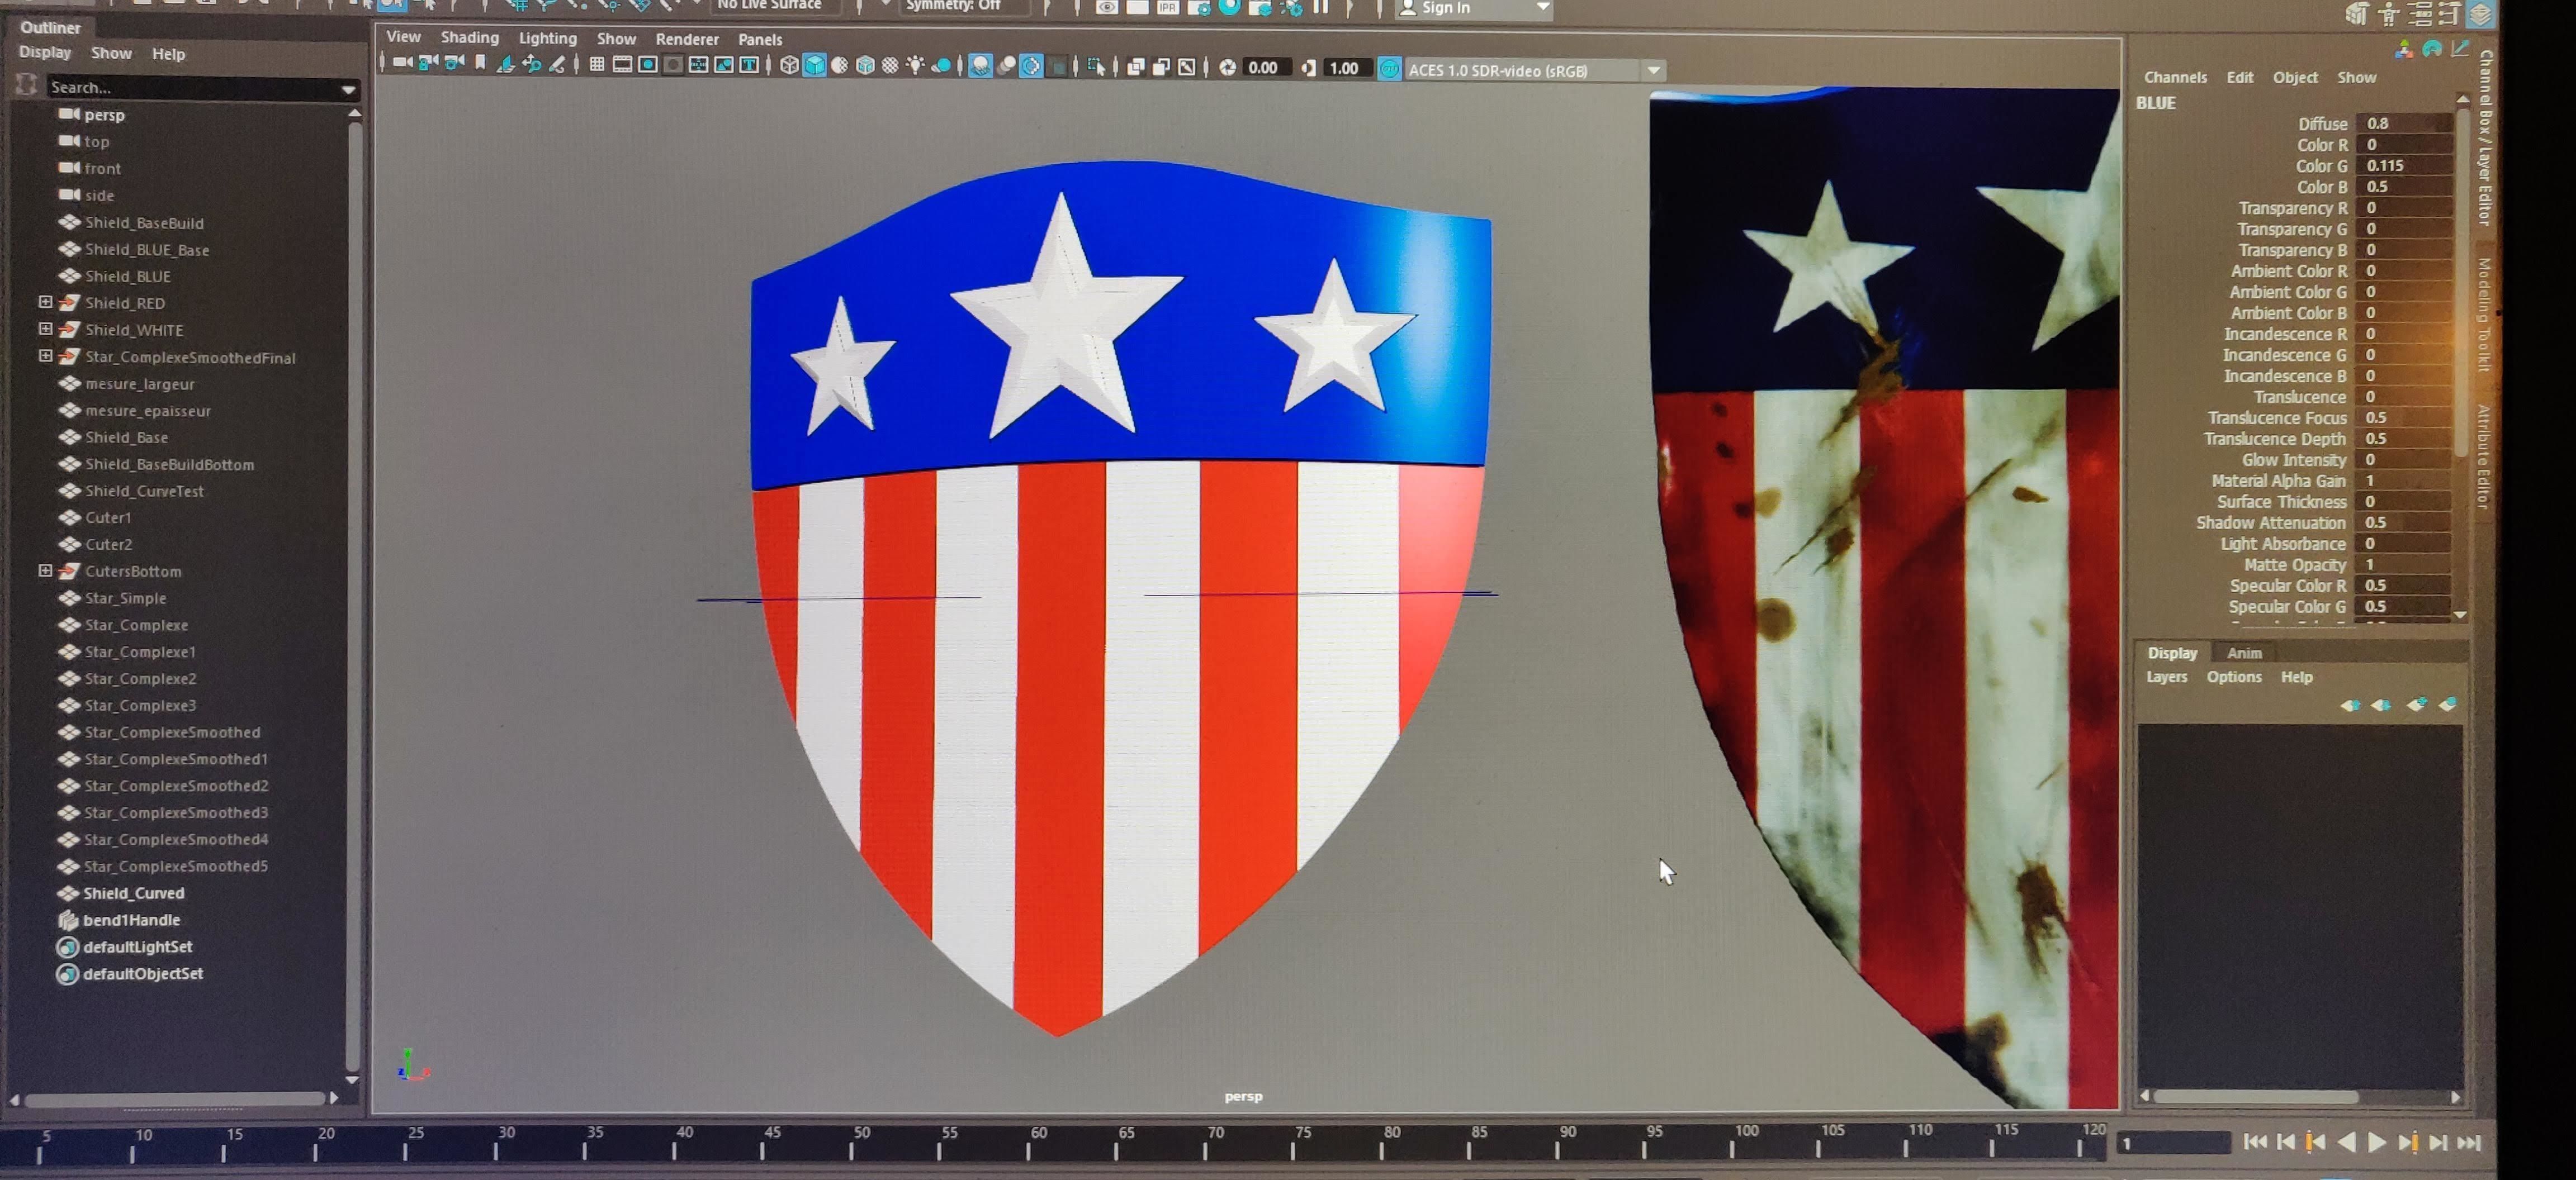
Task: Toggle textured display checker icon
Action: (890, 66)
